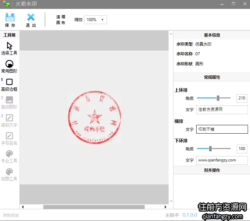
Task: Click watermark shape value 圆形
Action: [x=199, y=64]
